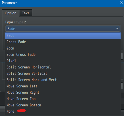Close the Parameter dialog

[x=121, y=2]
